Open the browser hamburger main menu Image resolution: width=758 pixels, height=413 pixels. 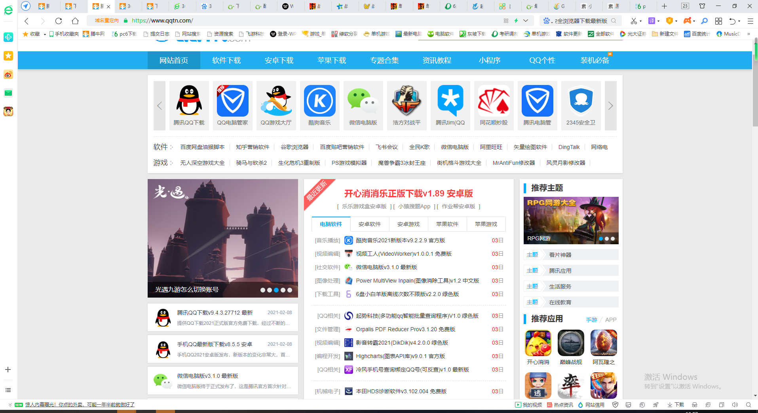750,21
